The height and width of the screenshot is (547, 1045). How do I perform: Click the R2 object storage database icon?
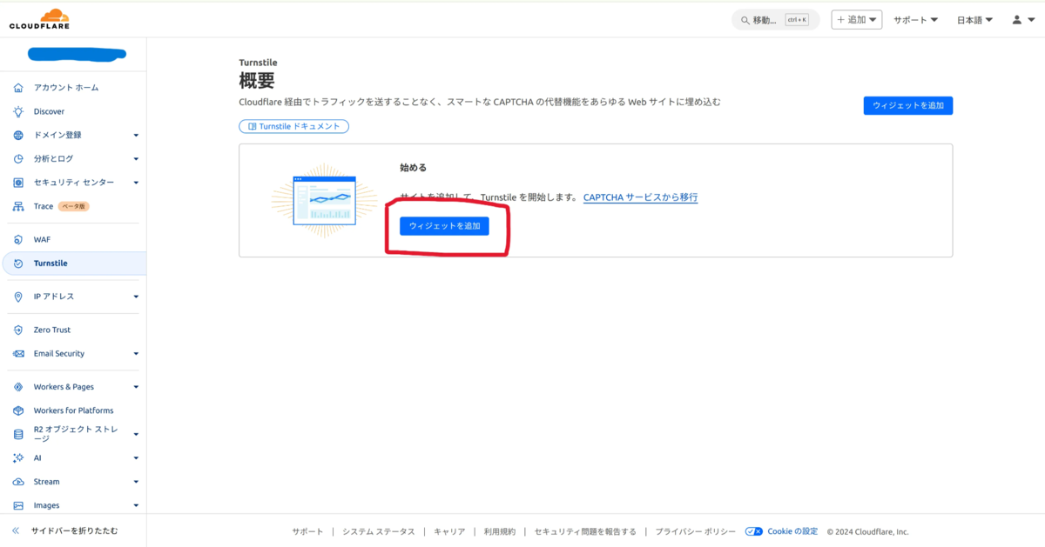(x=18, y=434)
